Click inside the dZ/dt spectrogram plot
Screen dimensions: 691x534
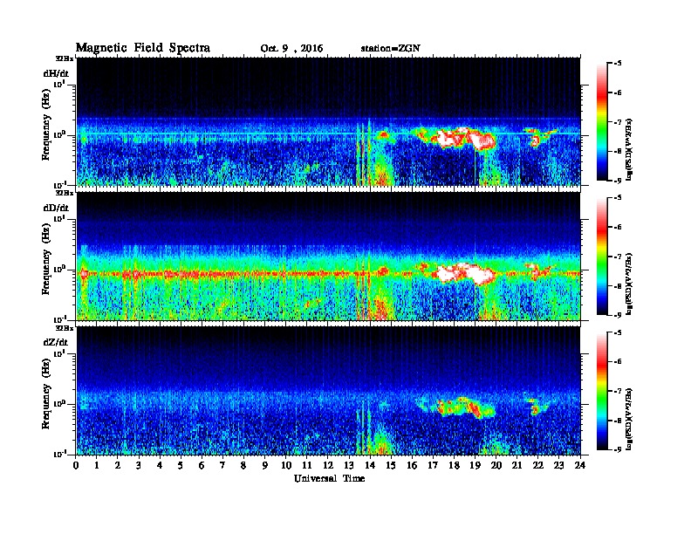[x=328, y=391]
